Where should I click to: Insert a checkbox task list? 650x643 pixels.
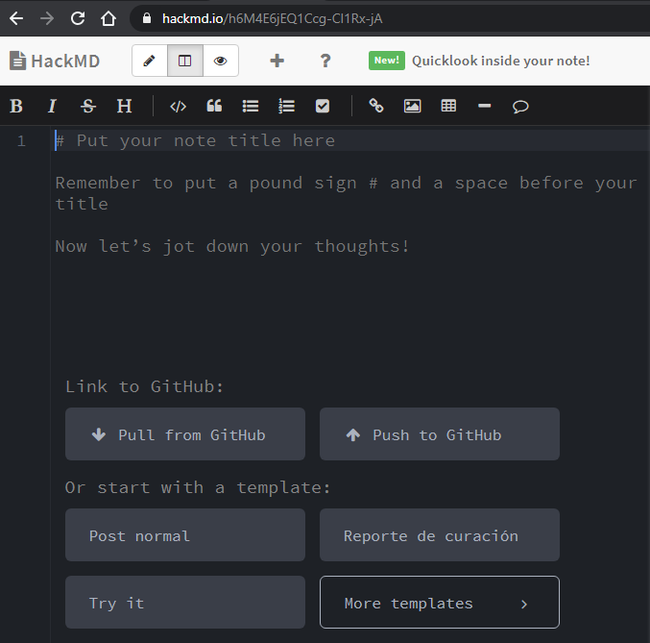pos(323,107)
